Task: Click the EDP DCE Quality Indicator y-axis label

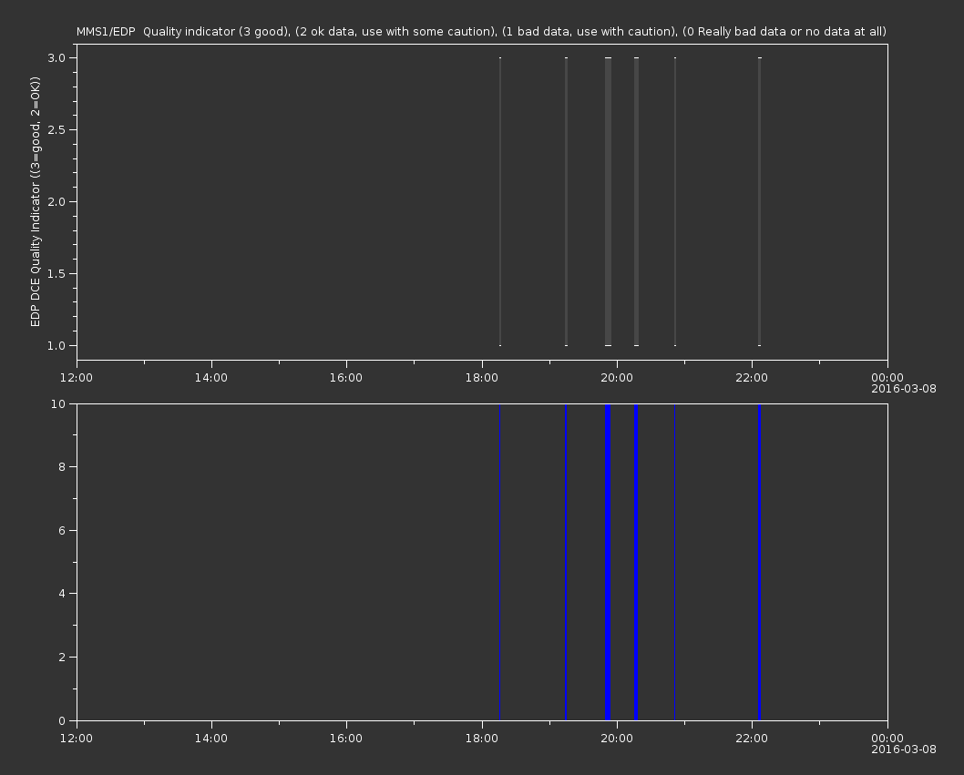Action: (35, 201)
